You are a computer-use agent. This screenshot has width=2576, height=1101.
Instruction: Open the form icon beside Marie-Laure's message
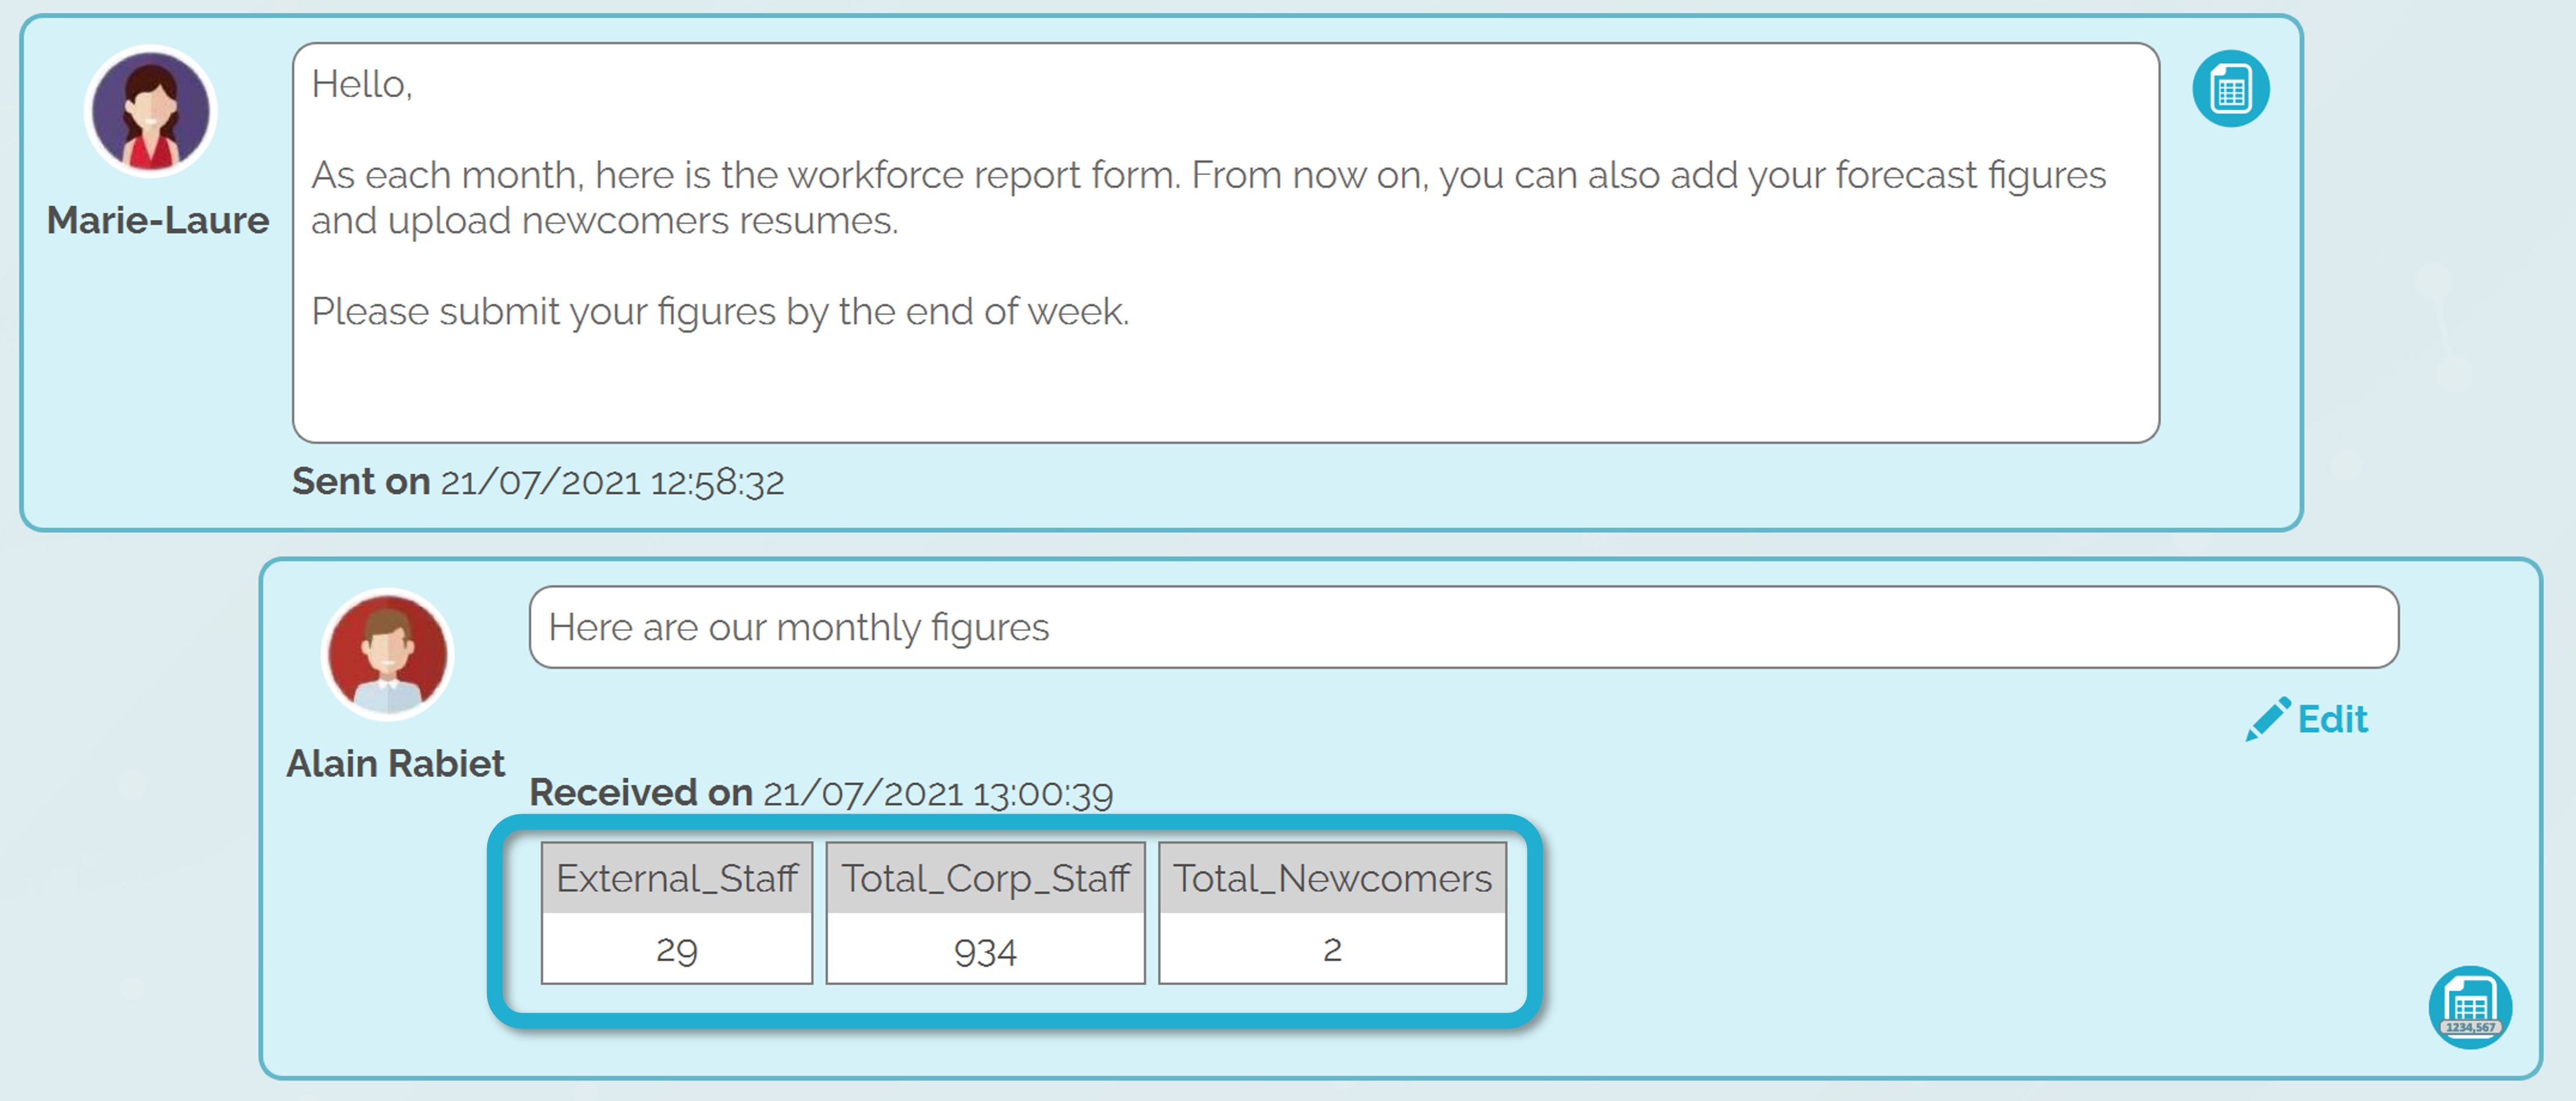click(2230, 89)
